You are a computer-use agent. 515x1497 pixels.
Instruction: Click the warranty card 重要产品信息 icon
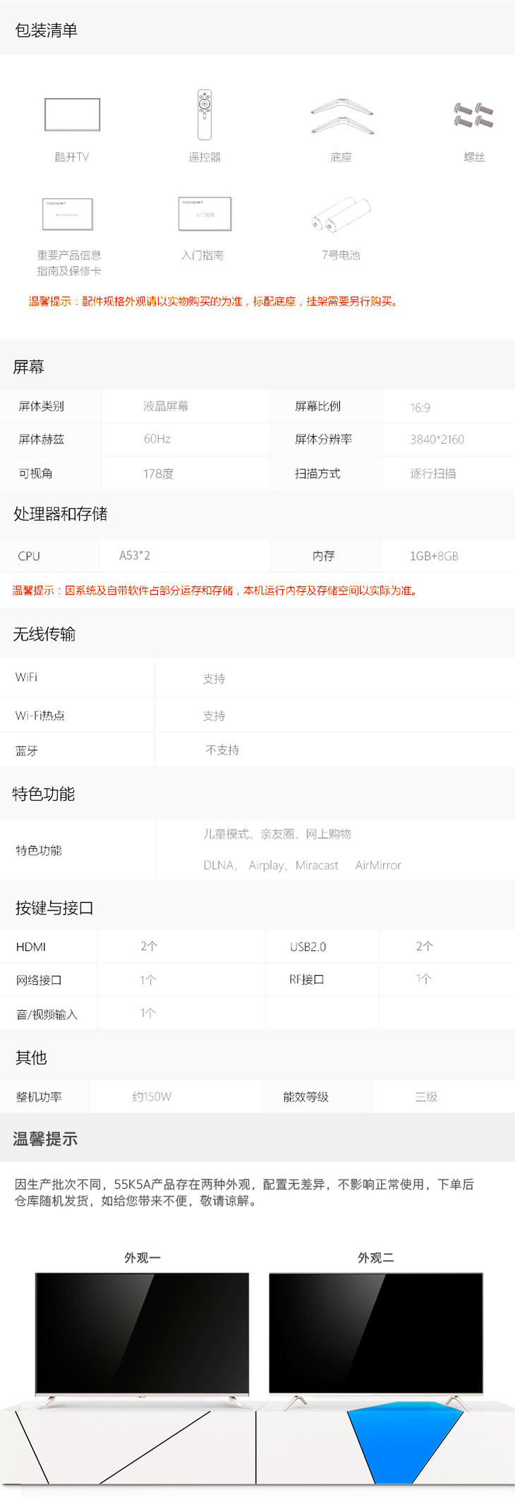[x=68, y=214]
